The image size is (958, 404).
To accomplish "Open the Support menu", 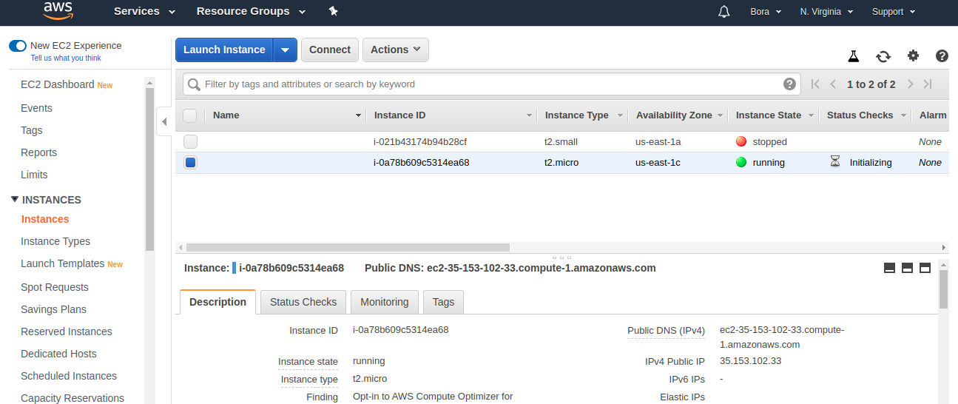I will click(894, 11).
